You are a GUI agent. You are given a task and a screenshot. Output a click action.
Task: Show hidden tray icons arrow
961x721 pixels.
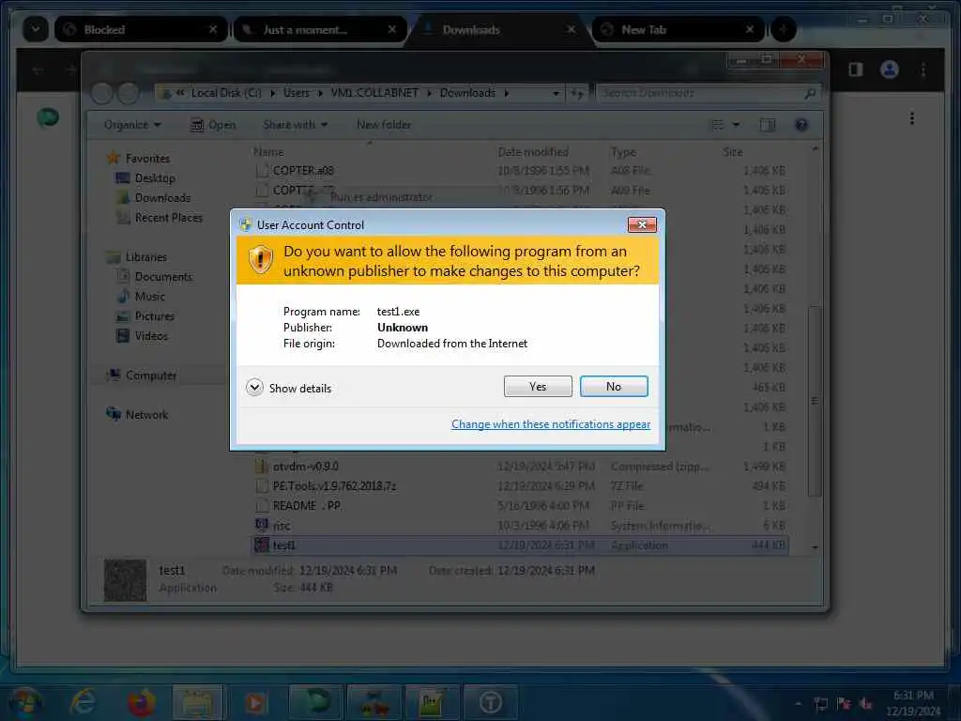tap(798, 704)
